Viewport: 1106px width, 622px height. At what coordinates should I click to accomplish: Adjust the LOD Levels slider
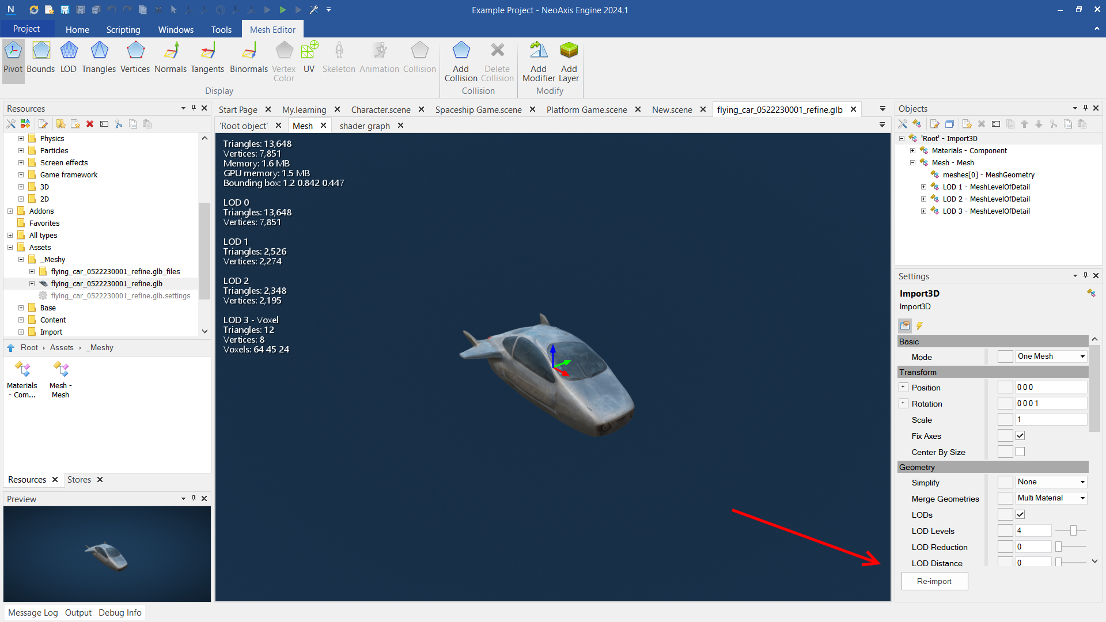point(1073,531)
